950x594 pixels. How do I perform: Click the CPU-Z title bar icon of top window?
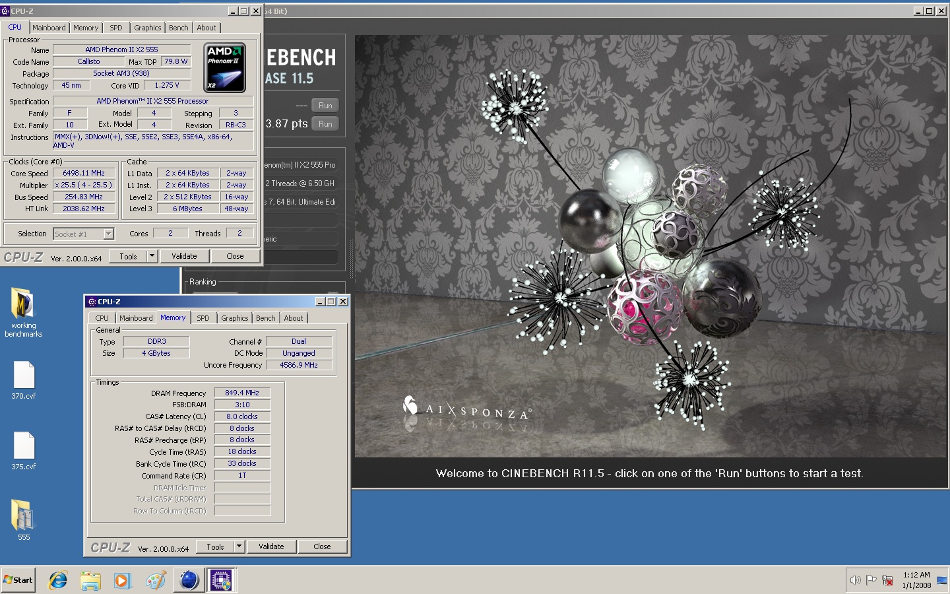tap(5, 11)
